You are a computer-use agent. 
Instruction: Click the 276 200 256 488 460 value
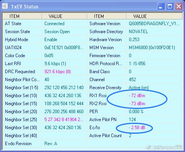point(64,112)
